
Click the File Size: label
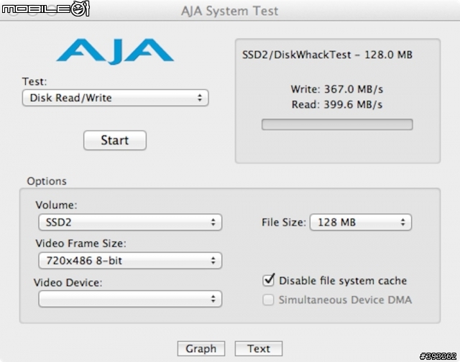(284, 222)
